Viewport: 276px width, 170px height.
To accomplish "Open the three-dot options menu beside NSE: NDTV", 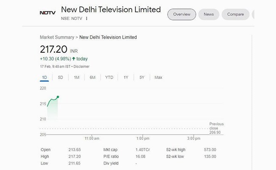I will pos(87,19).
